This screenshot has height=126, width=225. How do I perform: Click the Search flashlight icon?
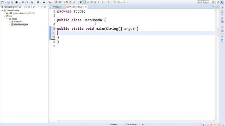tap(74, 2)
